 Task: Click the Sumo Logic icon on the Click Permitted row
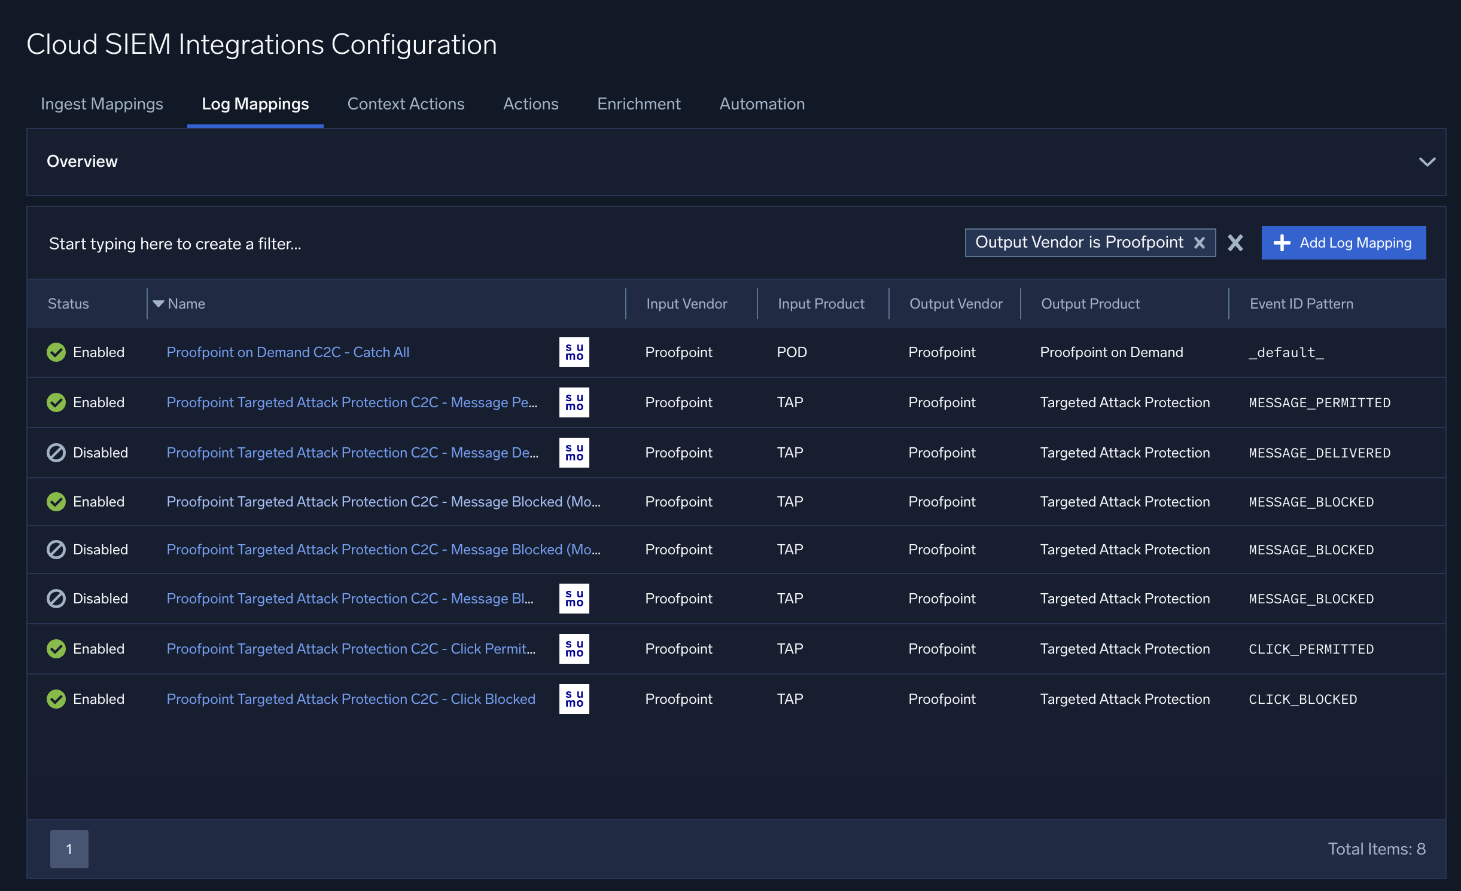click(x=574, y=648)
